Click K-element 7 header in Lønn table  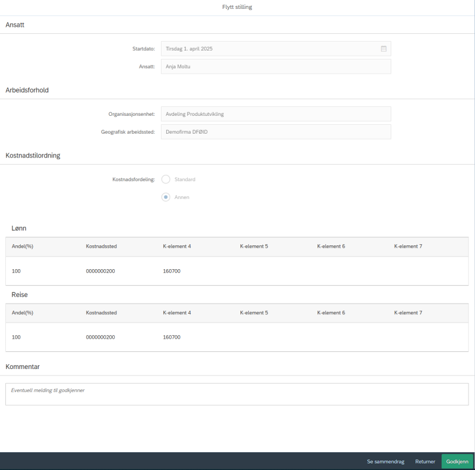[x=408, y=246]
